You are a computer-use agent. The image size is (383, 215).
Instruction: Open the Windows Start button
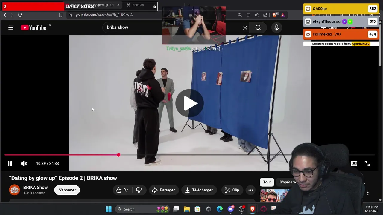pos(109,209)
